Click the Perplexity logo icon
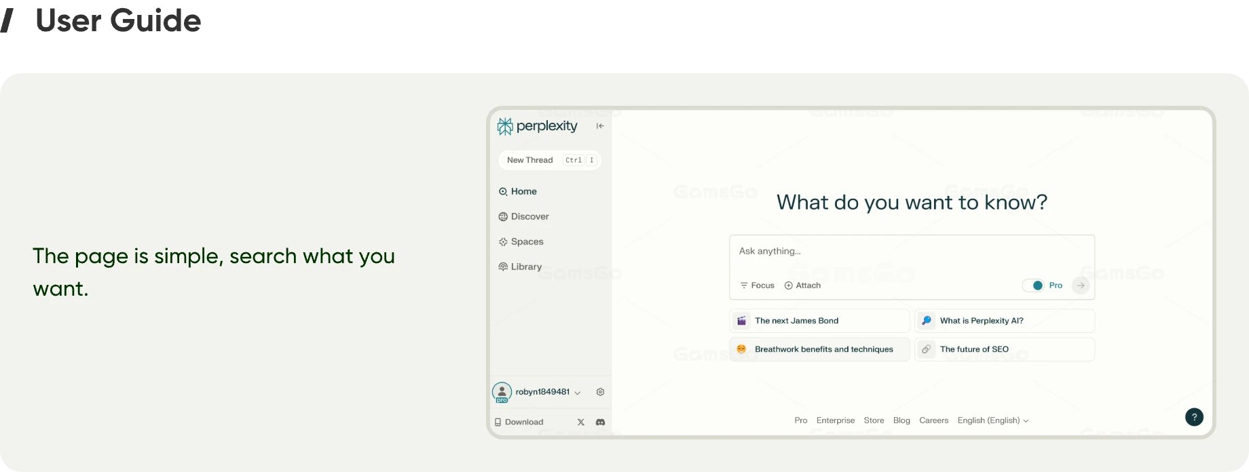The image size is (1249, 472). (x=505, y=126)
